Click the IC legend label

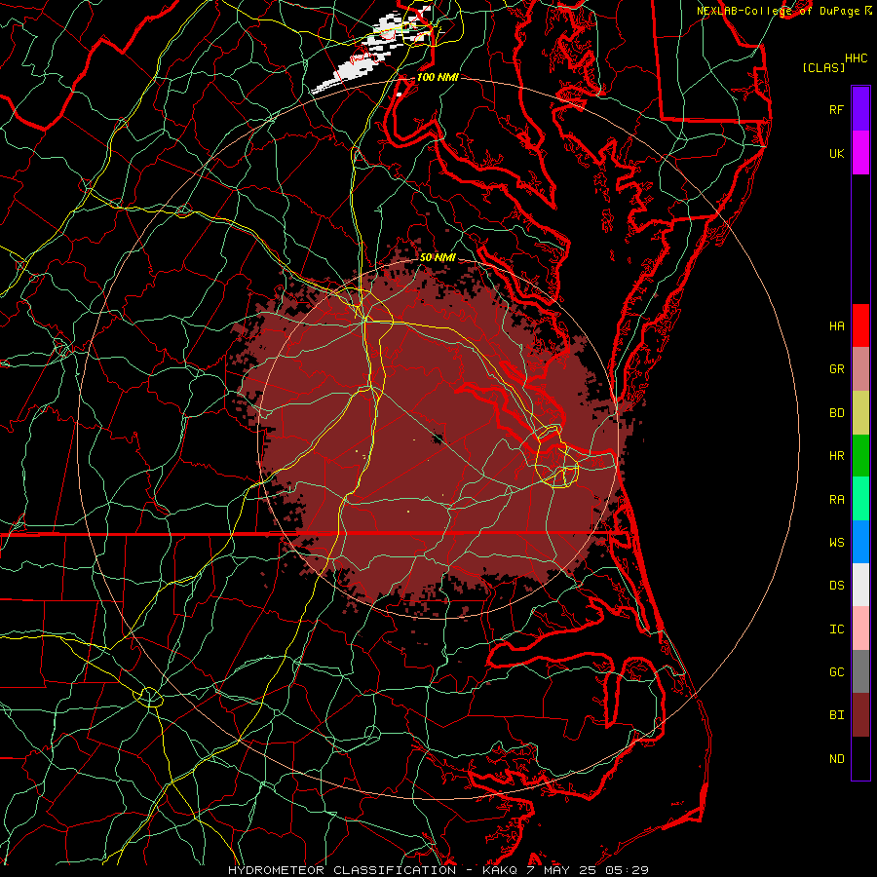click(x=836, y=629)
